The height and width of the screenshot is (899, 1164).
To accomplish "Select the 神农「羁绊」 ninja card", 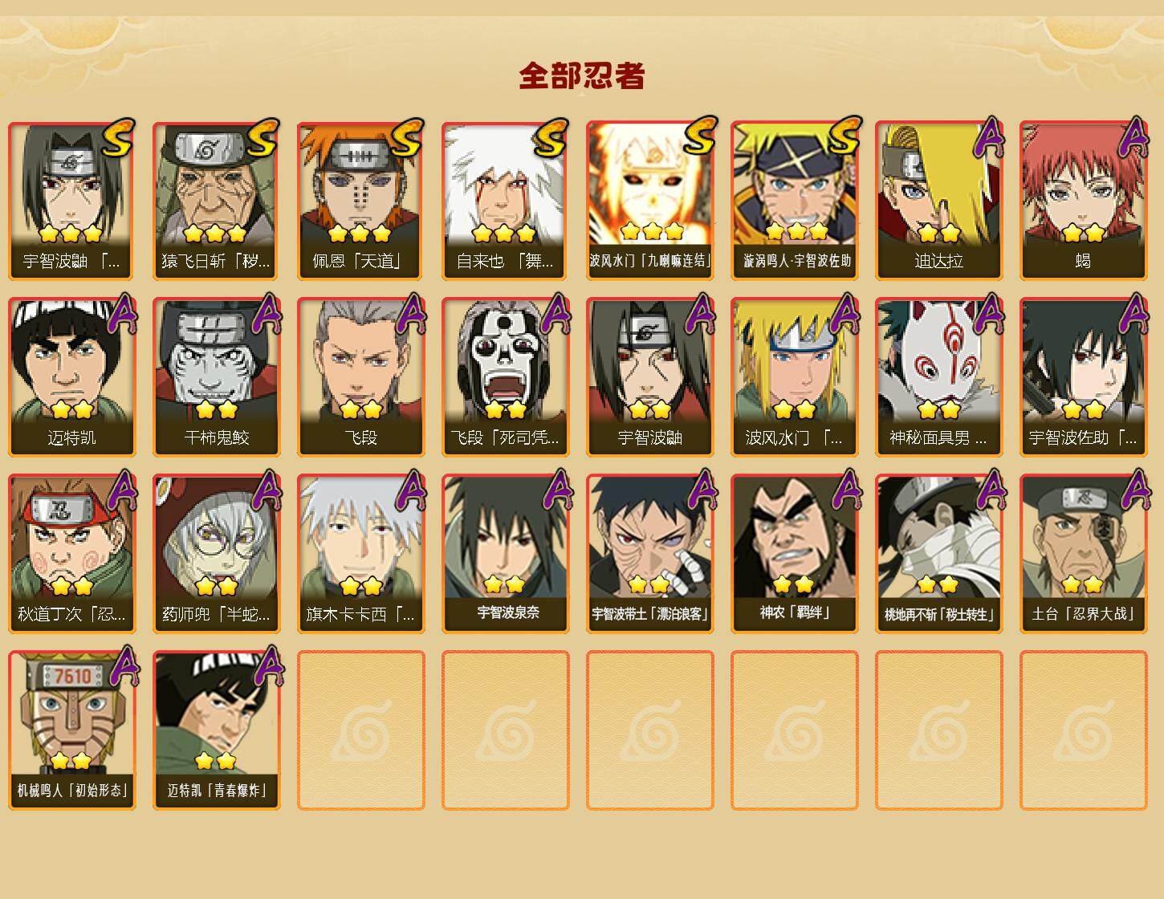I will point(794,554).
